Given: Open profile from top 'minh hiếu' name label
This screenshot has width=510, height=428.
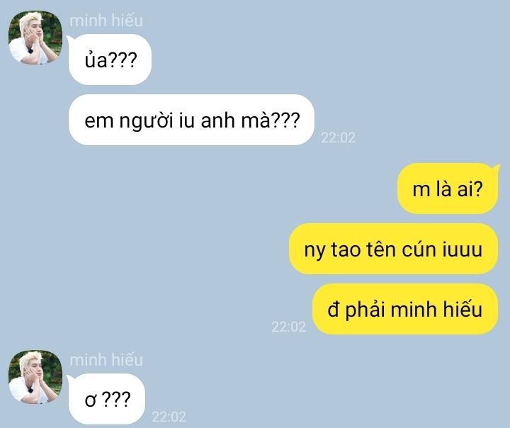Looking at the screenshot, I should (x=106, y=21).
